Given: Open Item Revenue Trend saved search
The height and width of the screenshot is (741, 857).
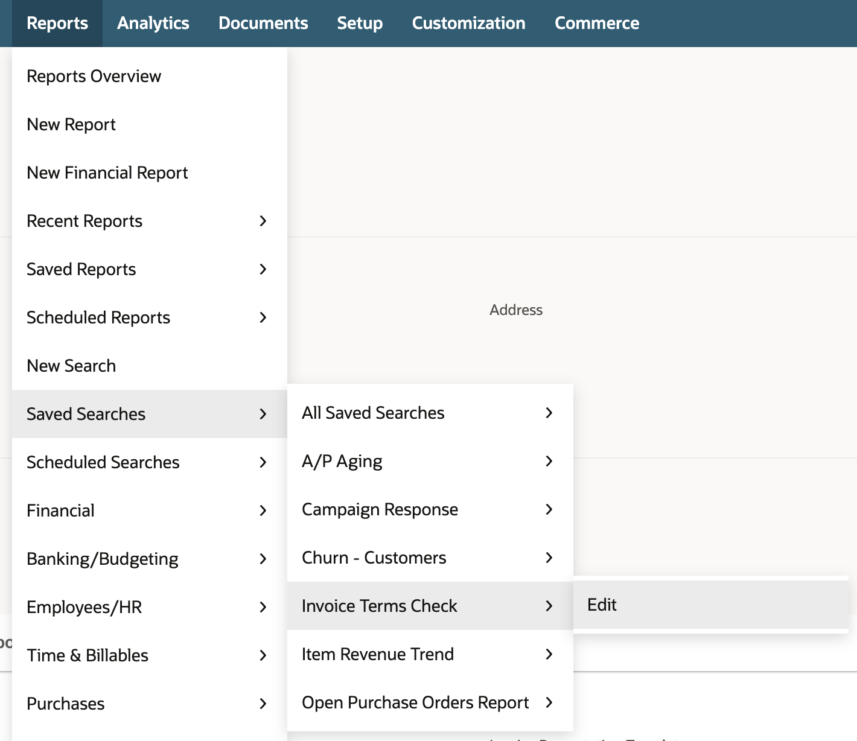Looking at the screenshot, I should click(430, 654).
